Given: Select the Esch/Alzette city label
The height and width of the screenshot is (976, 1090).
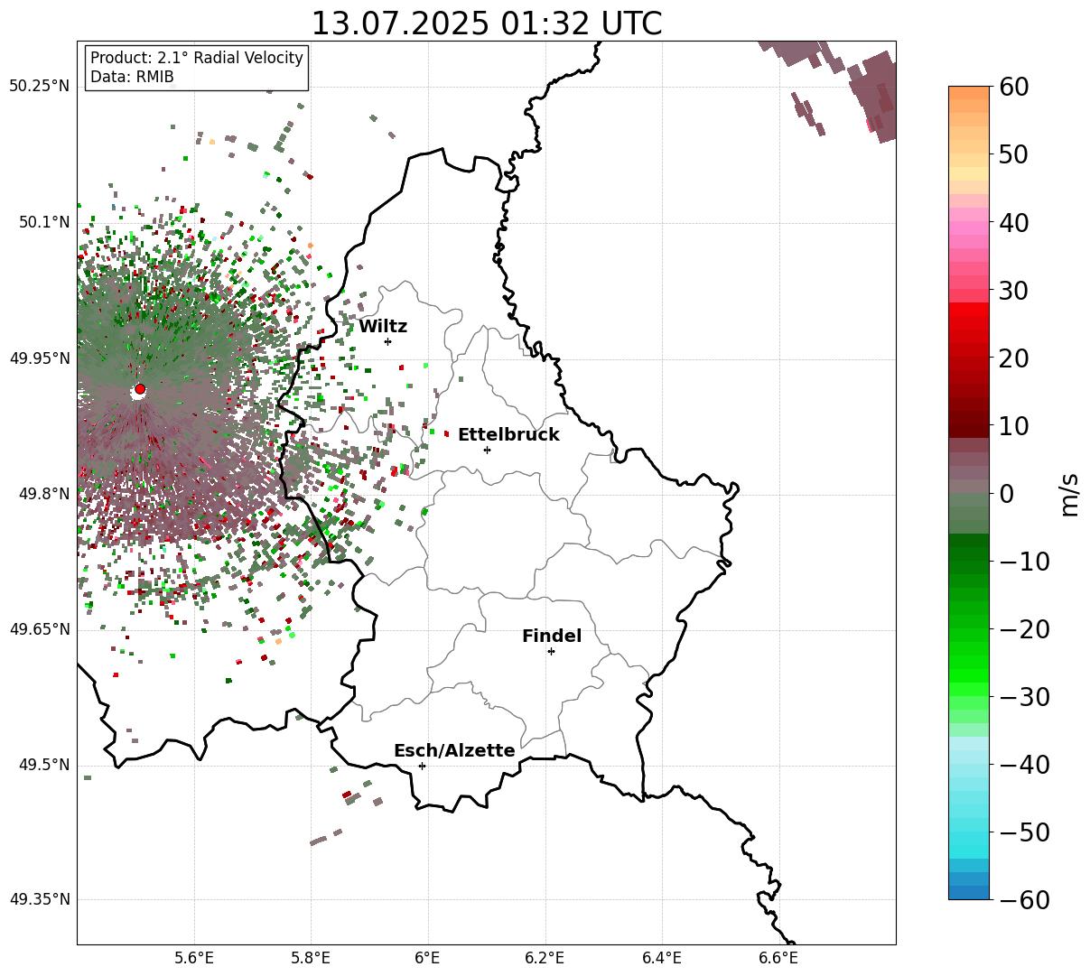Looking at the screenshot, I should [x=454, y=751].
